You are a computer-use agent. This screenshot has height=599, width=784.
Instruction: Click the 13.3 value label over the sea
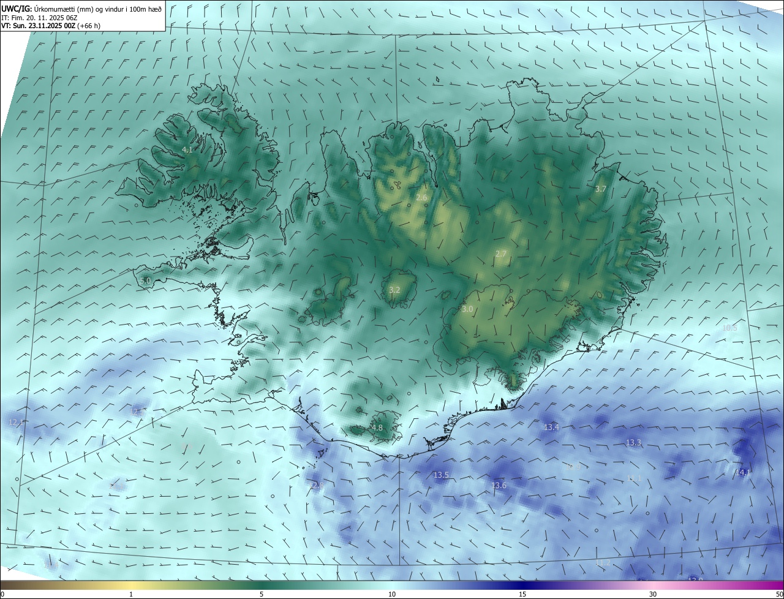[633, 442]
